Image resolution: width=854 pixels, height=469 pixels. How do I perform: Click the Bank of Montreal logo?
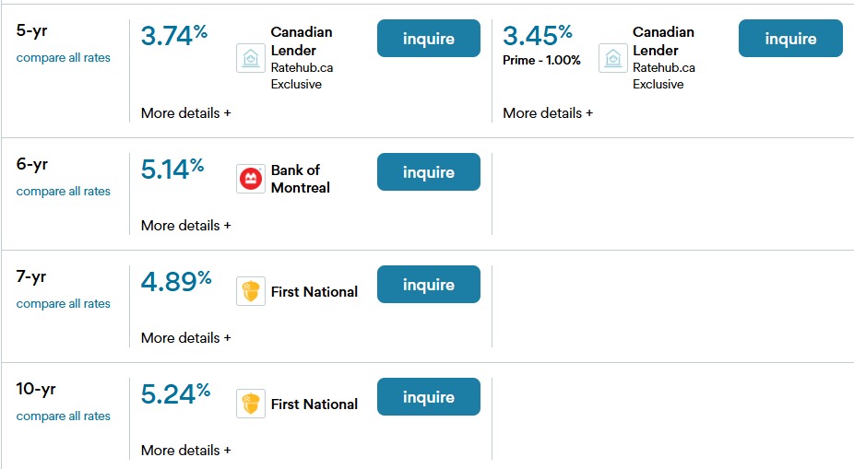[251, 179]
